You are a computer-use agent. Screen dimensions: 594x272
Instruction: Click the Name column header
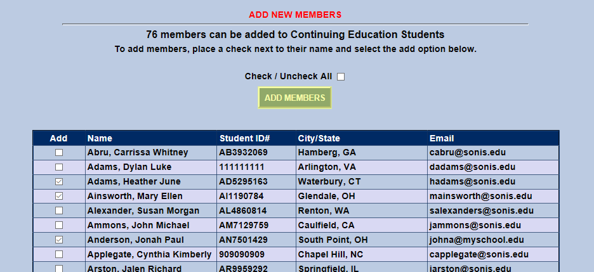coord(100,138)
